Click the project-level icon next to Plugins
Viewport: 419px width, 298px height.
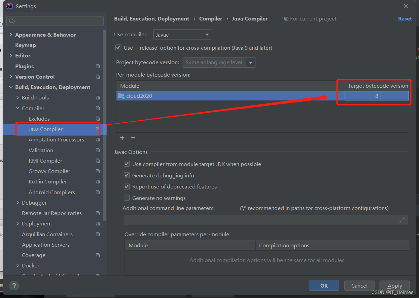point(98,66)
